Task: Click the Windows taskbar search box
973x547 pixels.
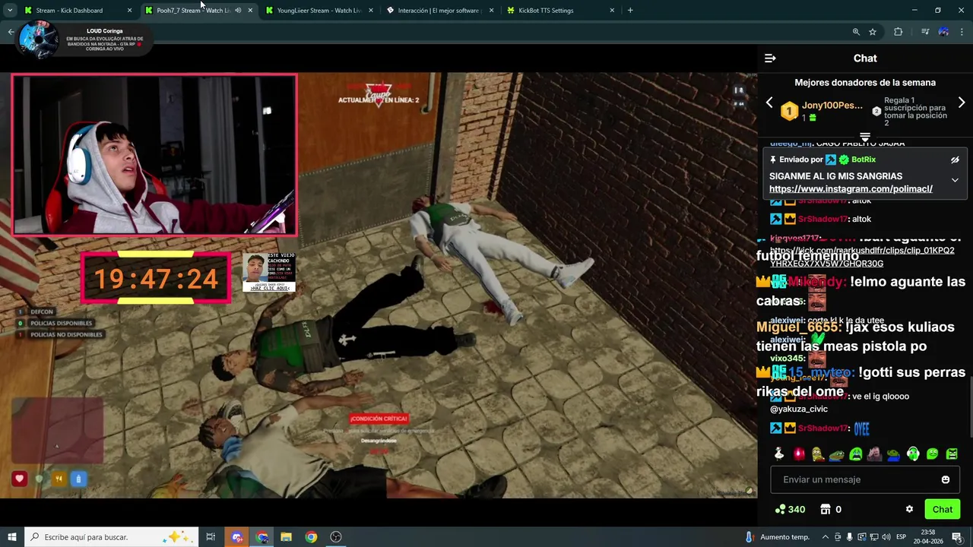Action: (112, 537)
